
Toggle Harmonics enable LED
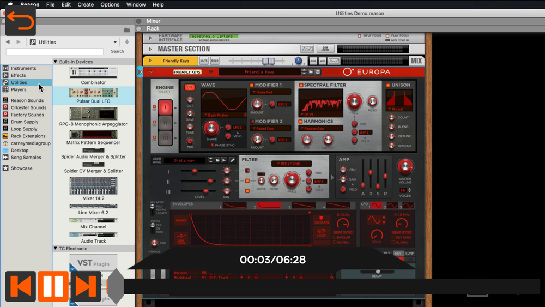point(301,122)
